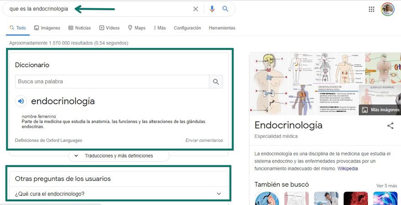The image size is (401, 205).
Task: Open the Google account profile picture
Action: coord(387,9)
